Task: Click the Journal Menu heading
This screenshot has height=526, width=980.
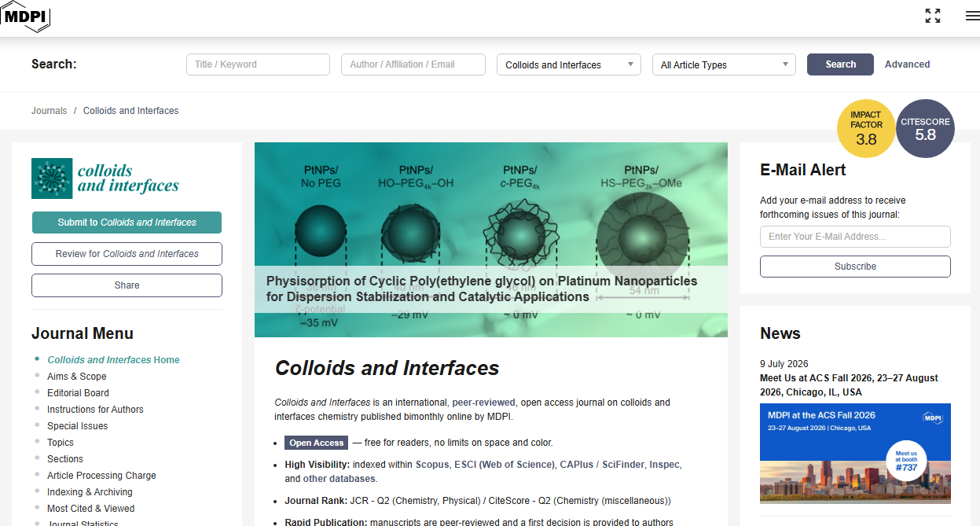Action: (x=83, y=333)
